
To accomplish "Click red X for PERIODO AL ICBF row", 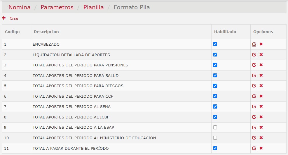I will (261, 117).
